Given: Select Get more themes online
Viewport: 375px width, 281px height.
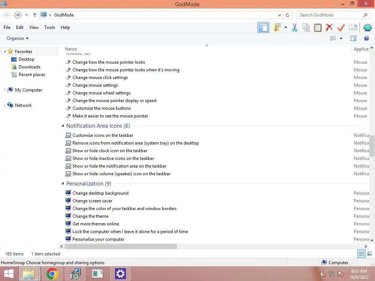Looking at the screenshot, I should (96, 224).
